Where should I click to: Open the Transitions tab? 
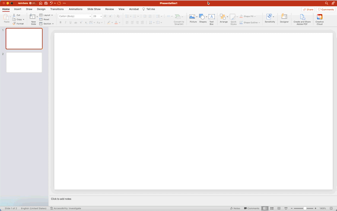[x=57, y=9]
